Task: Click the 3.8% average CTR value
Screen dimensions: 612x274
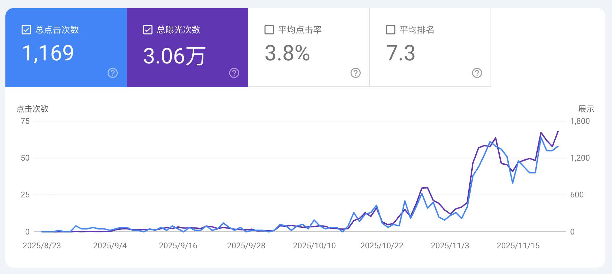Action: (287, 53)
